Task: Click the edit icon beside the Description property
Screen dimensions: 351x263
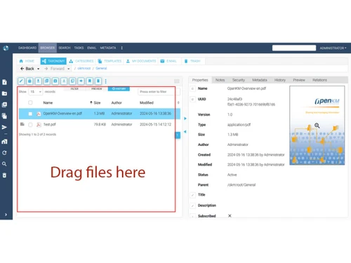Action: click(192, 205)
